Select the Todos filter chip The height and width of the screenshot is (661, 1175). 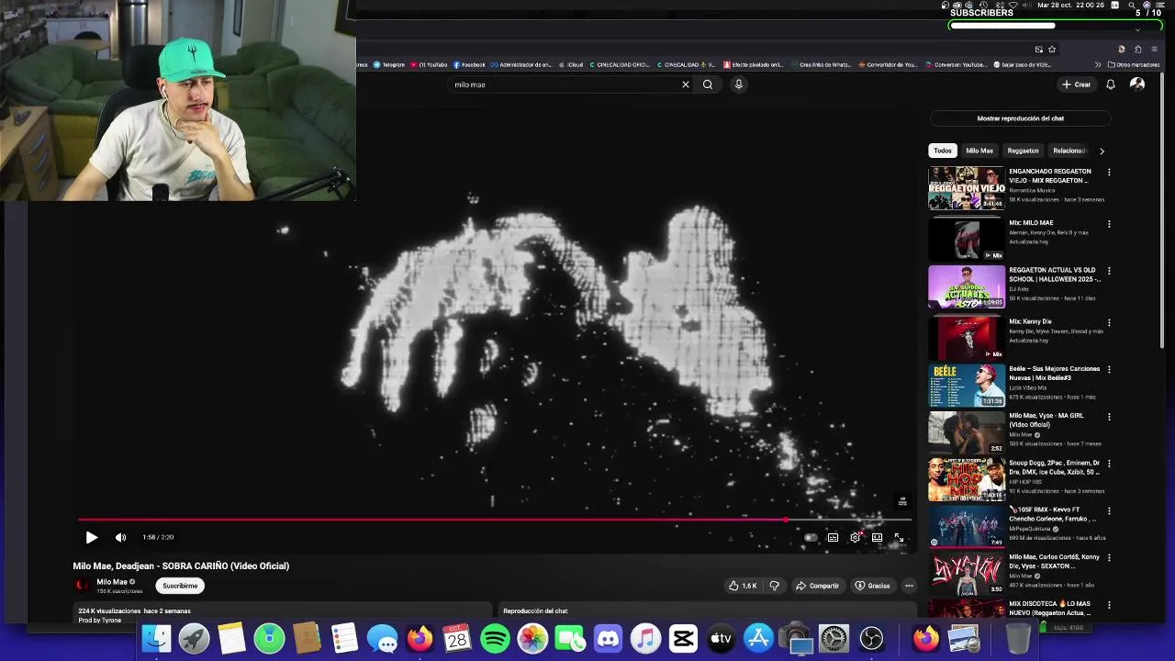pos(943,151)
